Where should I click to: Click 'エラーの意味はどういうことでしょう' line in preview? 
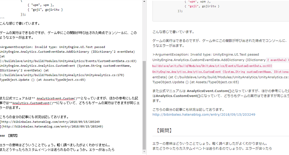(x=210, y=144)
